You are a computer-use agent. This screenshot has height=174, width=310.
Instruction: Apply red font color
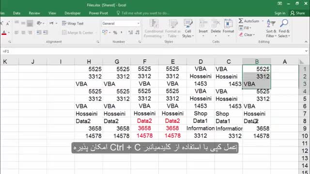4,32
